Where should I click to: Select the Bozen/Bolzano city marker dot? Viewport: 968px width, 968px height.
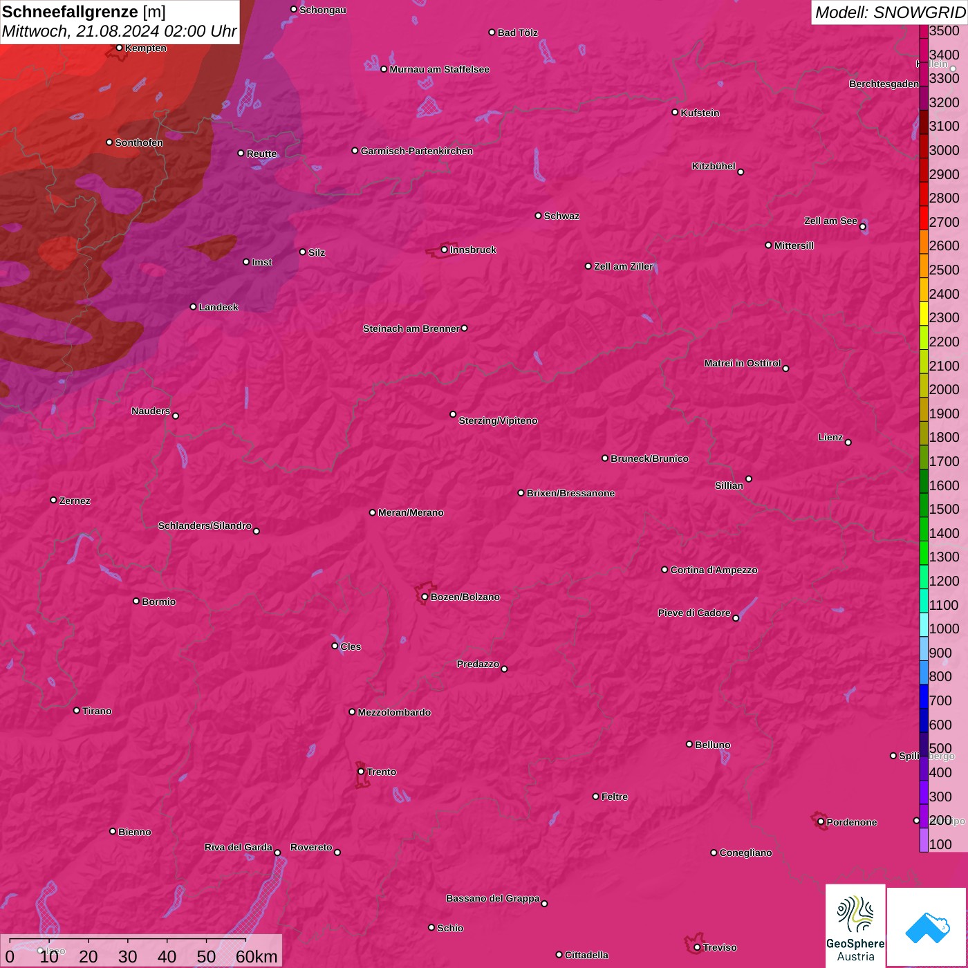pyautogui.click(x=425, y=597)
